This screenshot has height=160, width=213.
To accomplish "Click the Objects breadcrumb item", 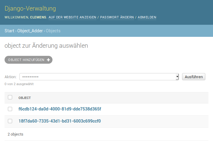I will click(x=53, y=31).
